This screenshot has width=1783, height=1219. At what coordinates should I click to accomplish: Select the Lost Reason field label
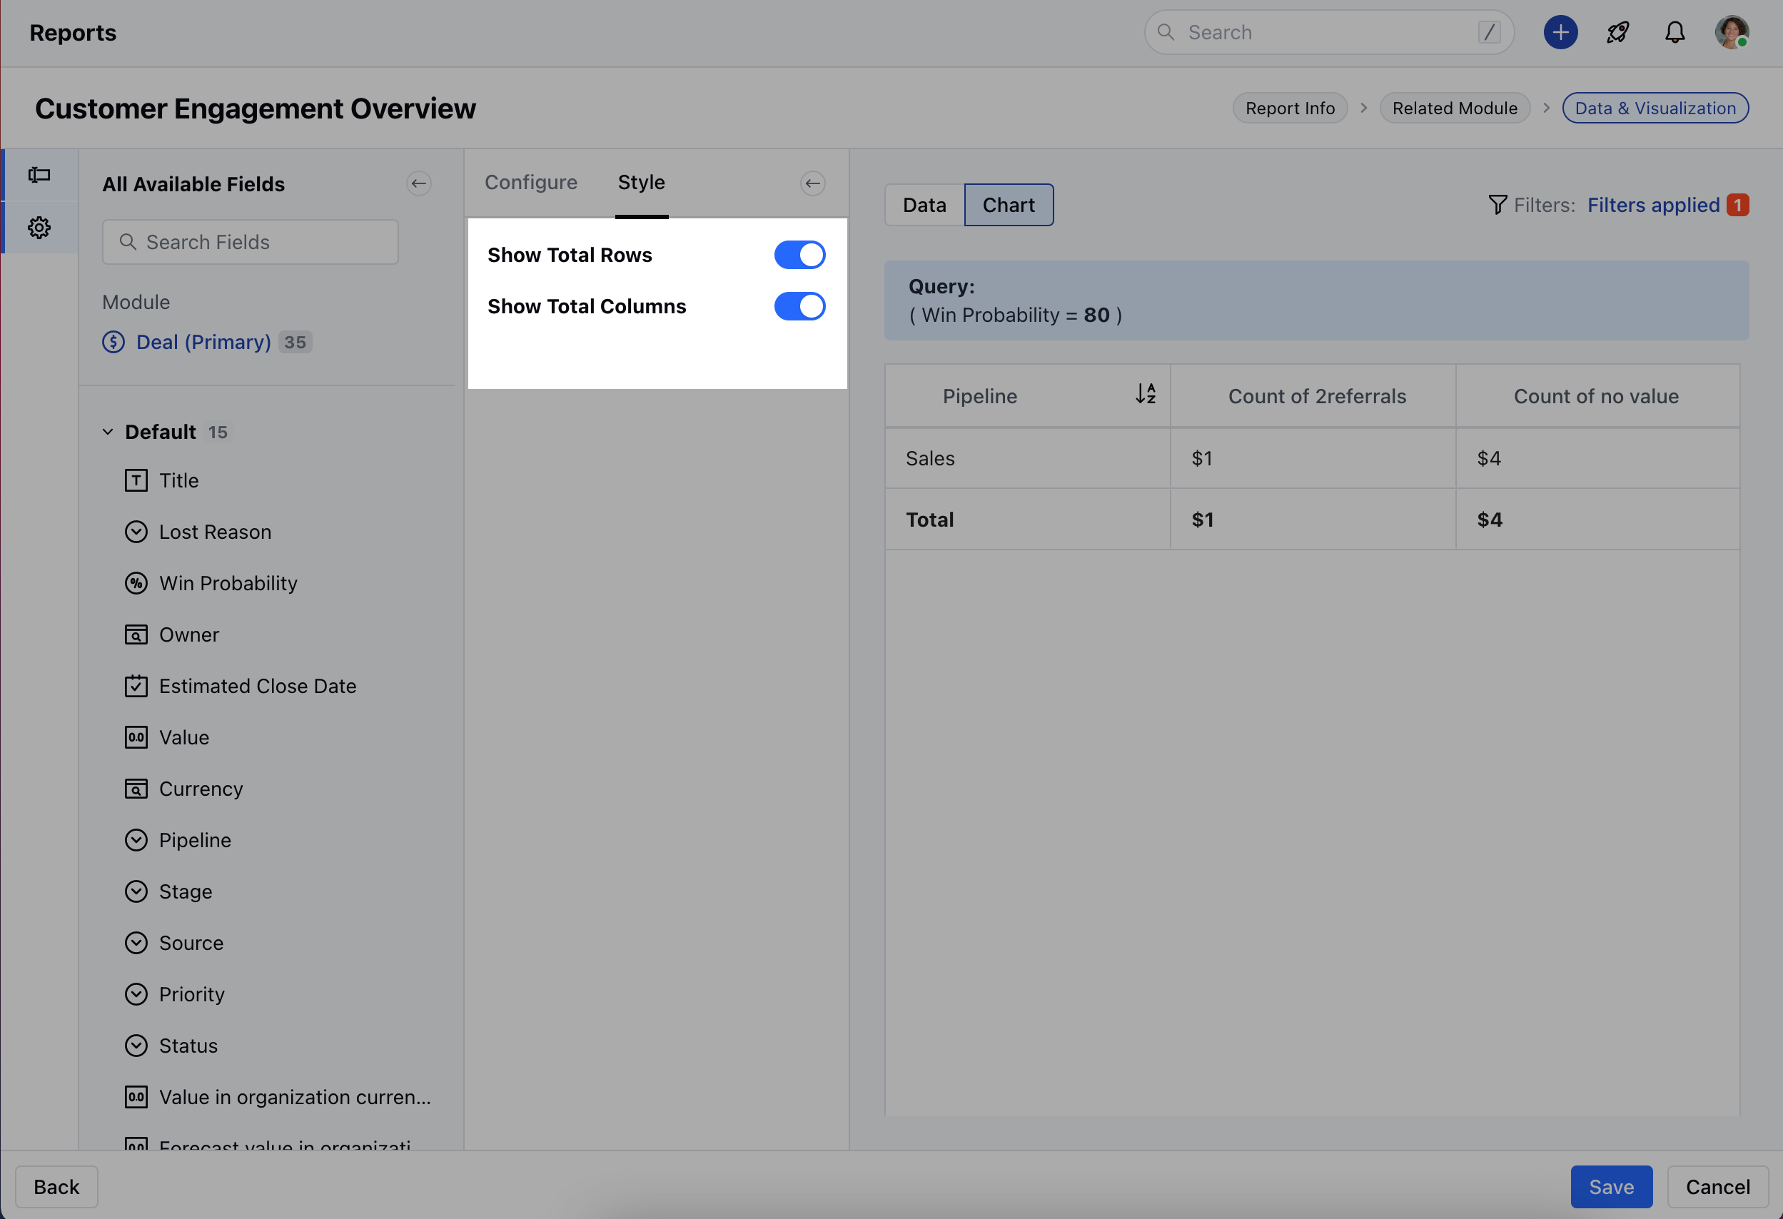pyautogui.click(x=215, y=532)
